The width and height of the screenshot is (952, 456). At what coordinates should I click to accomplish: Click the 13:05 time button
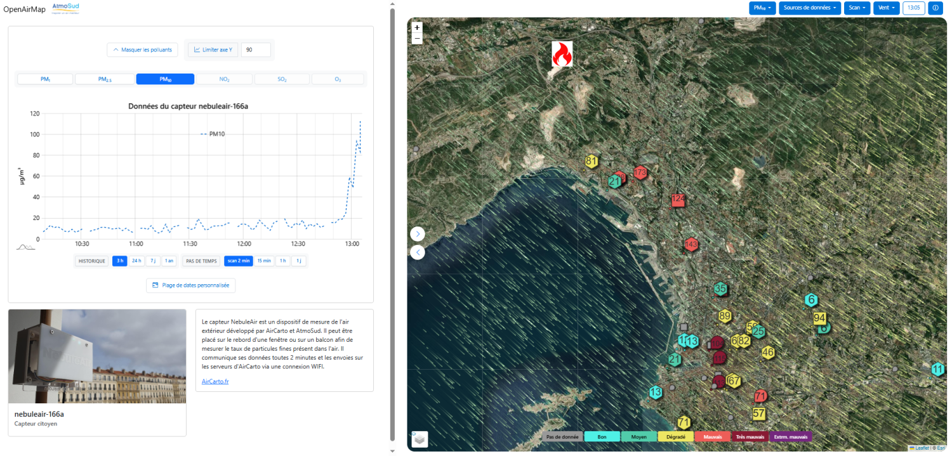tap(914, 8)
